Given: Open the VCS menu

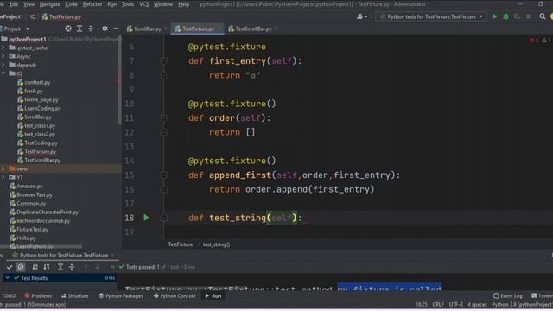Looking at the screenshot, I should [x=144, y=4].
